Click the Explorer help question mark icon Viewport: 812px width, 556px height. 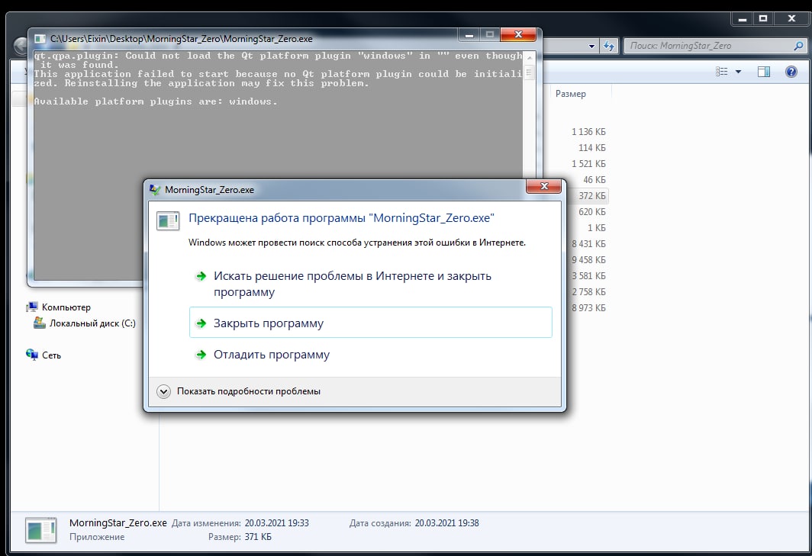tap(791, 72)
